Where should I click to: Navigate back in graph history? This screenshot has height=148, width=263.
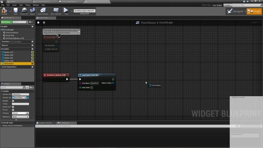38,23
